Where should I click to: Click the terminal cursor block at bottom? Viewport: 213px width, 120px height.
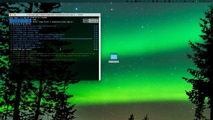[x=10, y=64]
